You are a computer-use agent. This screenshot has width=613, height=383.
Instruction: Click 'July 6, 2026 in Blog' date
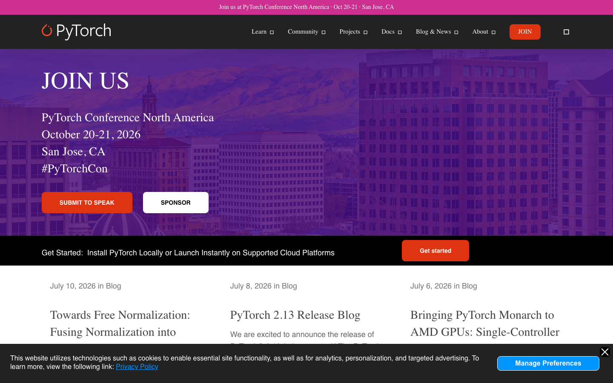point(444,286)
